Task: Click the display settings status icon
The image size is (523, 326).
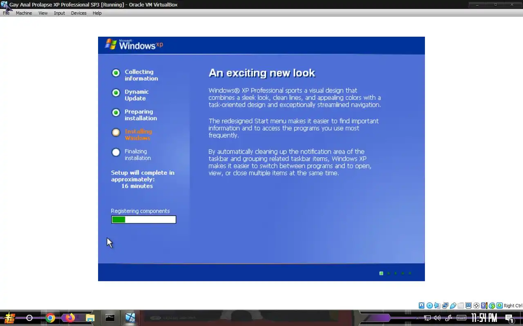Action: pos(468,306)
